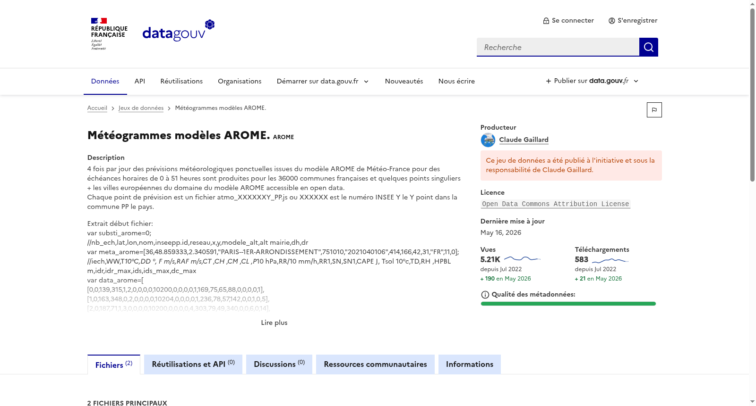The image size is (756, 406).
Task: Navigate to Organisations
Action: pos(240,82)
